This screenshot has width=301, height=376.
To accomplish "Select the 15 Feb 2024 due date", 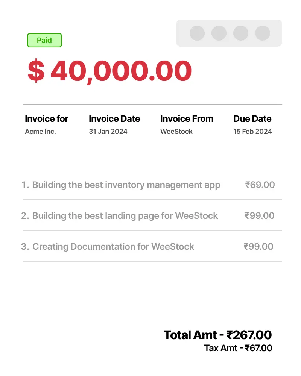I will point(252,132).
